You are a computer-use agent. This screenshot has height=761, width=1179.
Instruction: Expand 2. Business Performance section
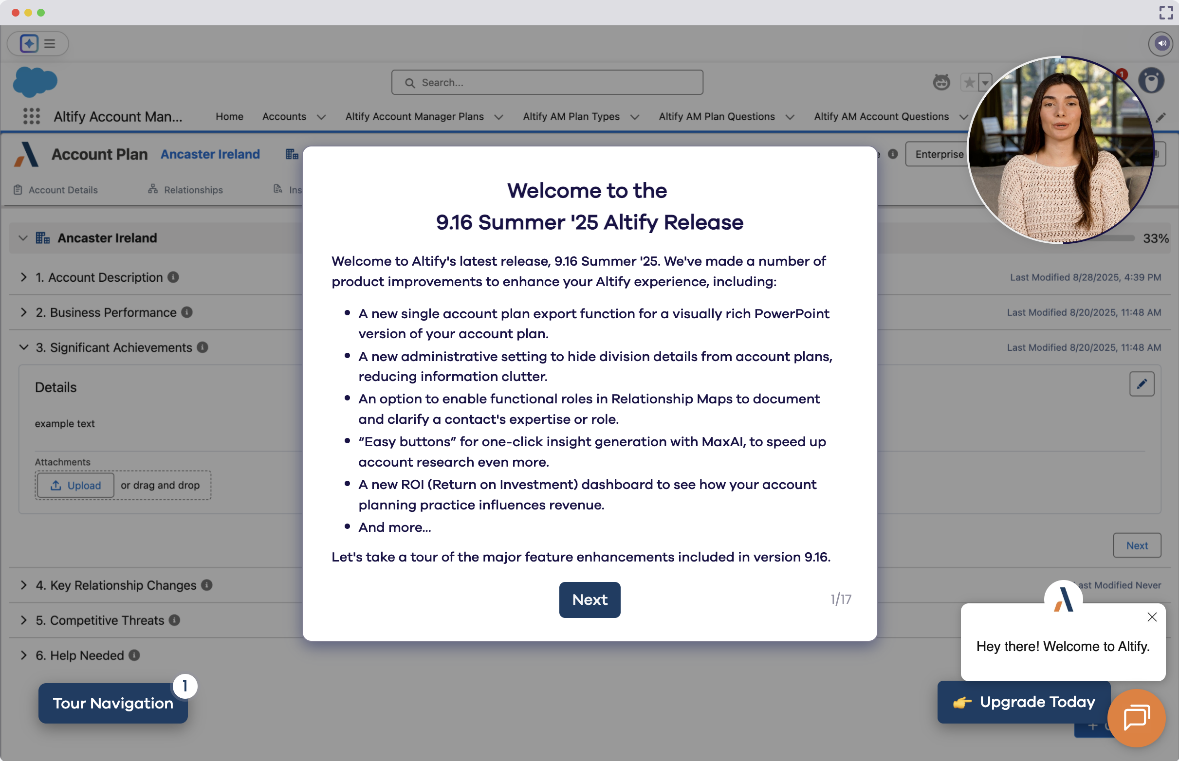pyautogui.click(x=23, y=312)
